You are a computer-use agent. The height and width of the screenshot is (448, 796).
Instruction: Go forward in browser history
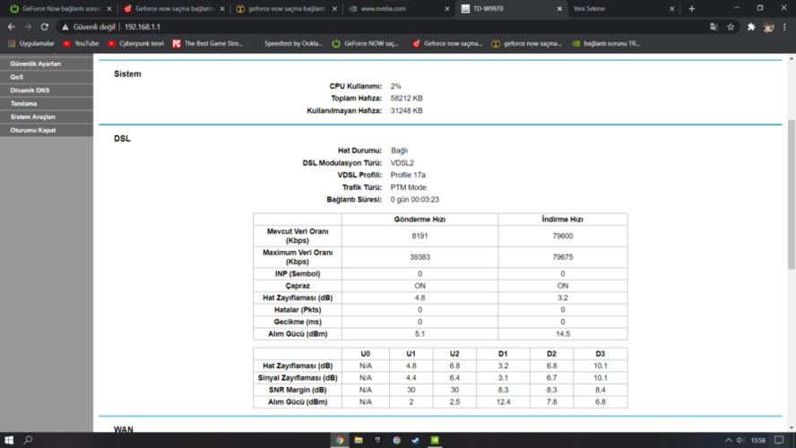coord(28,27)
